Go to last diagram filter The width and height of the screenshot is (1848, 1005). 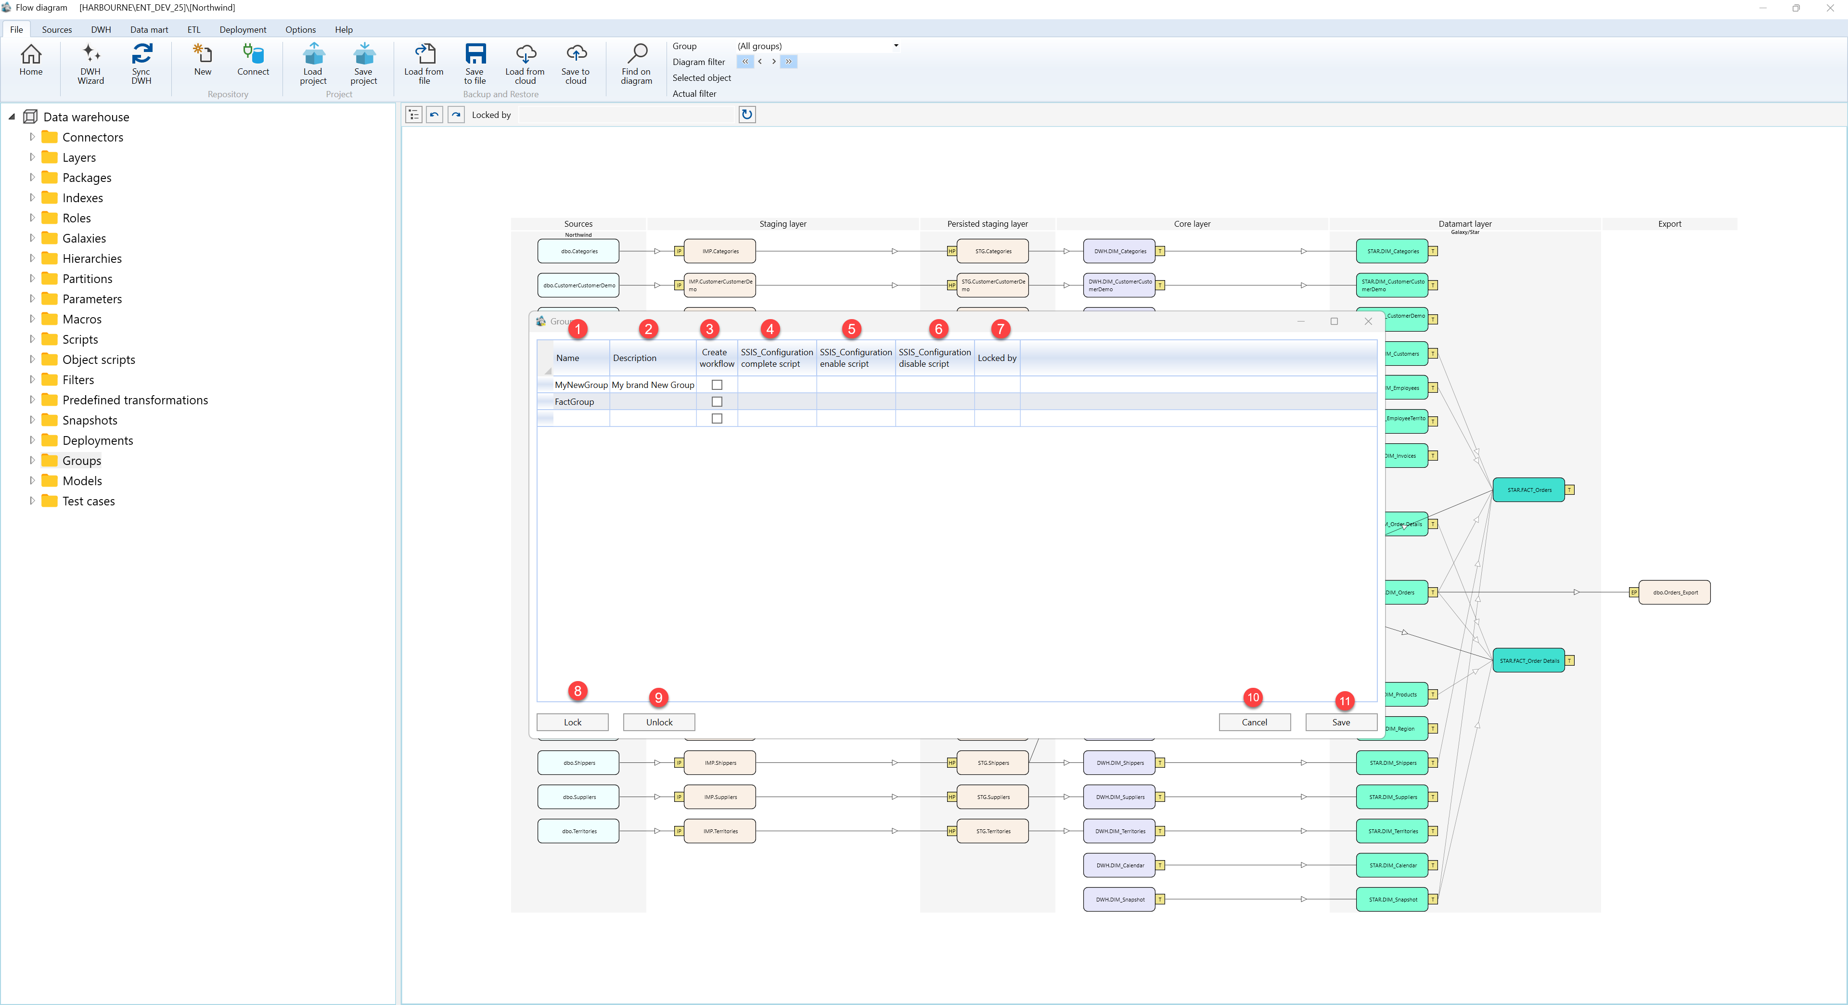click(788, 62)
